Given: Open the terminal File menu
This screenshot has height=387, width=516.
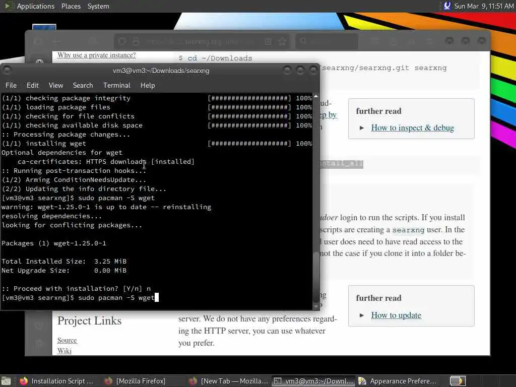Looking at the screenshot, I should (x=11, y=85).
